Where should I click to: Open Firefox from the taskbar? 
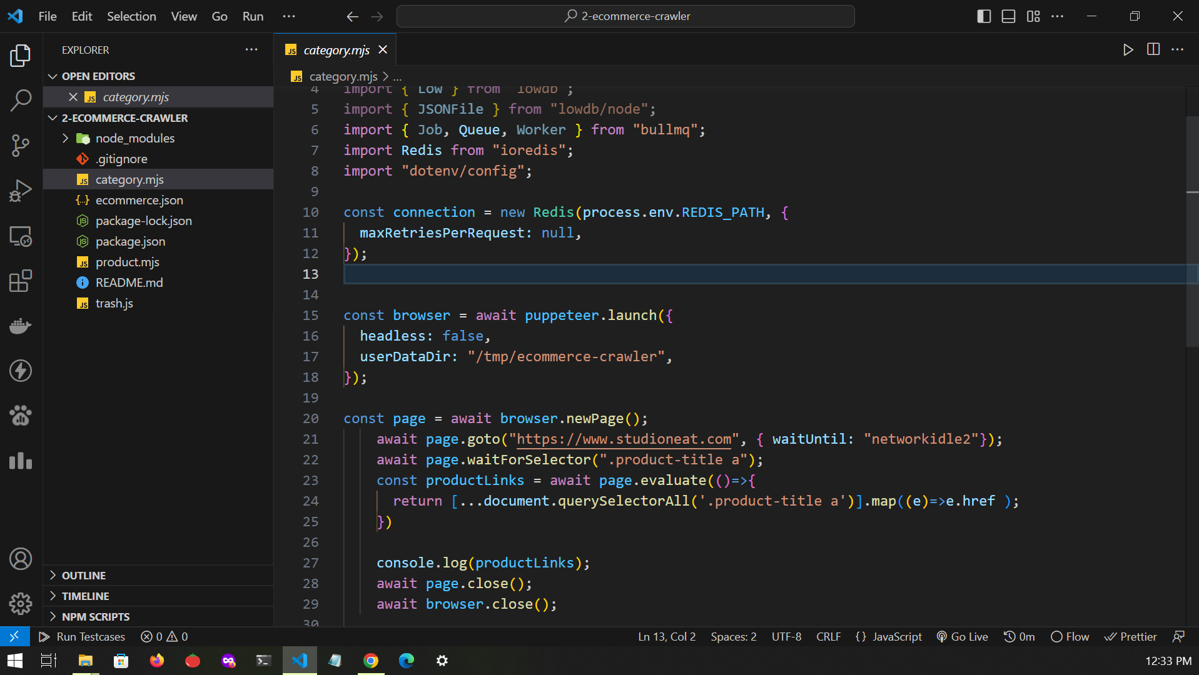(x=156, y=661)
